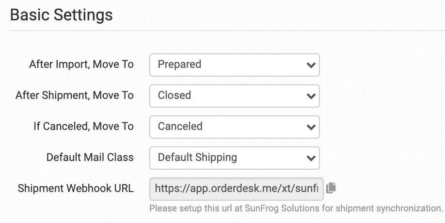The height and width of the screenshot is (223, 445).
Task: Click the selected "Prepared" value text
Action: tap(179, 64)
